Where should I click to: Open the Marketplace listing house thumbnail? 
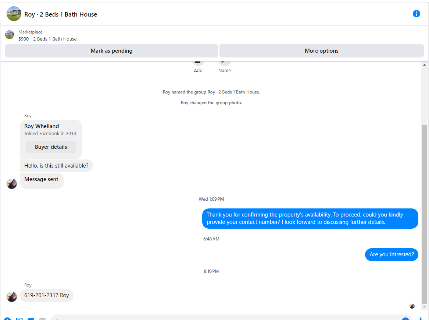[x=10, y=35]
